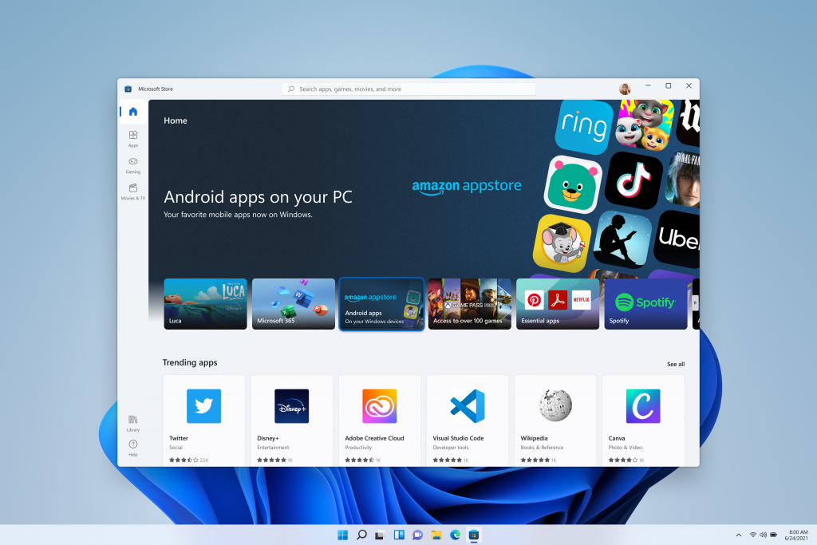Viewport: 817px width, 545px height.
Task: Click the user profile avatar
Action: [625, 89]
